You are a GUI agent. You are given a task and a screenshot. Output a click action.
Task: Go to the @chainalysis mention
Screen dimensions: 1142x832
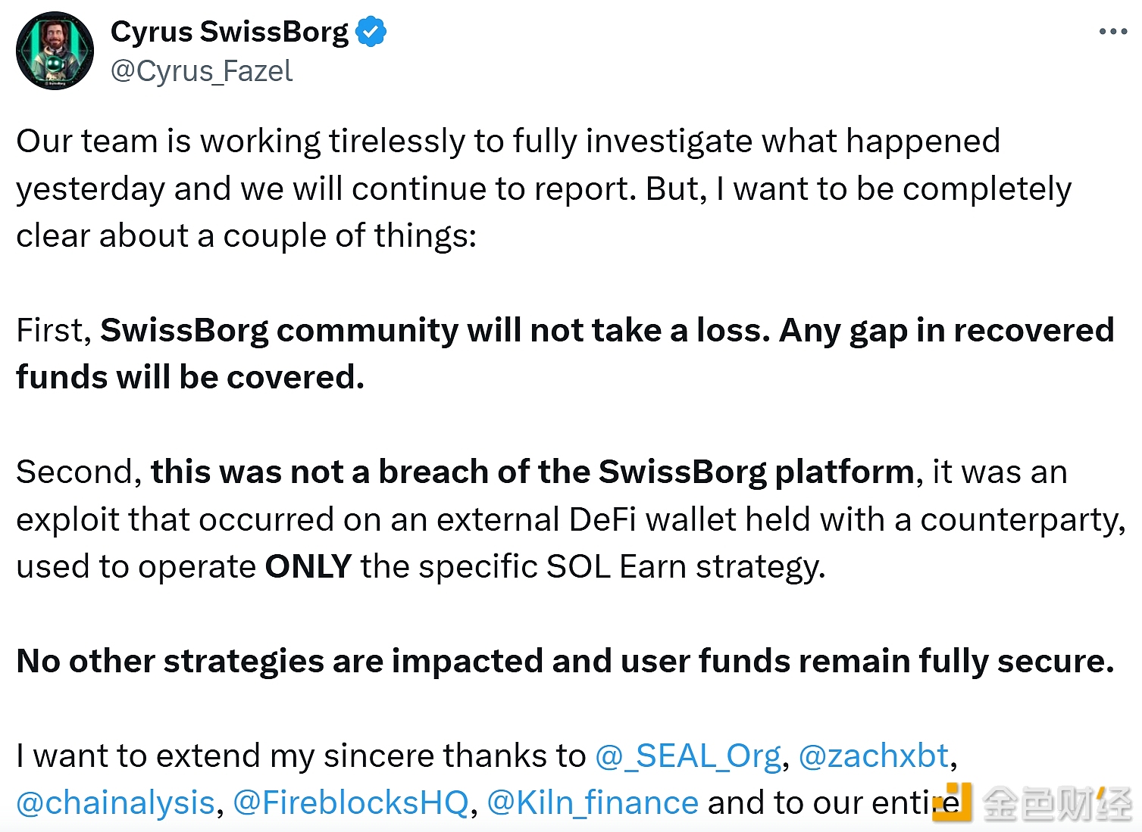116,802
